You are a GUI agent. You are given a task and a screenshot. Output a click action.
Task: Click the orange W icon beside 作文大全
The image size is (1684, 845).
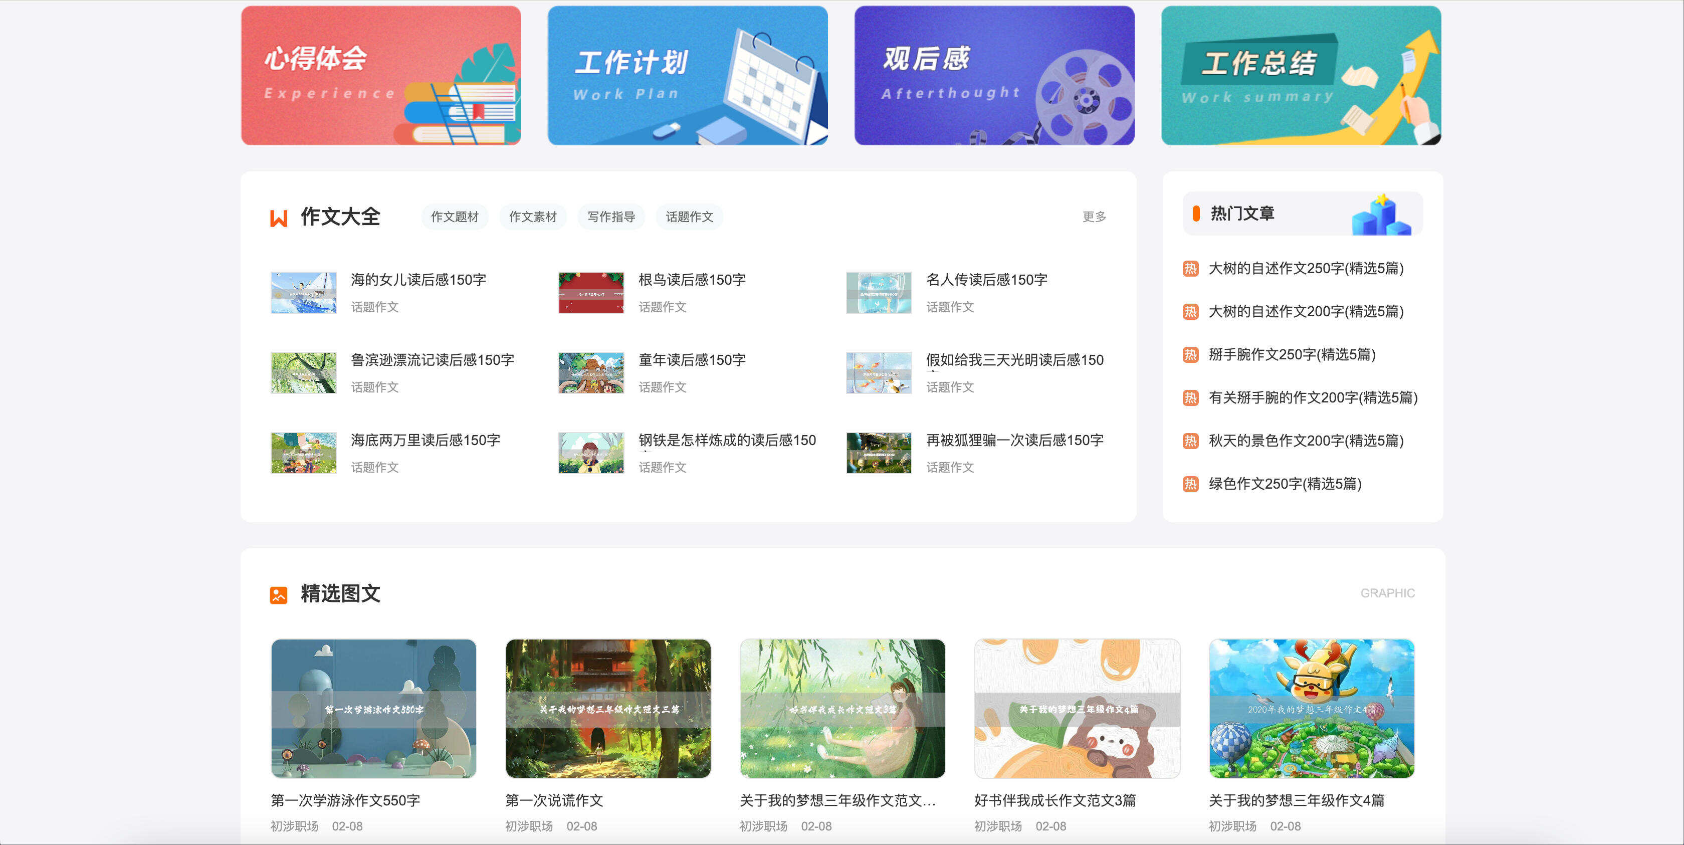tap(279, 218)
